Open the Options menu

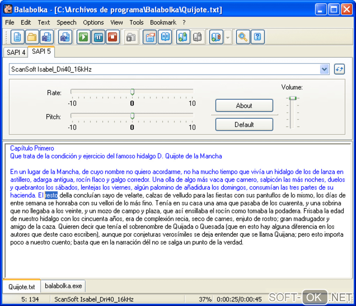point(93,22)
